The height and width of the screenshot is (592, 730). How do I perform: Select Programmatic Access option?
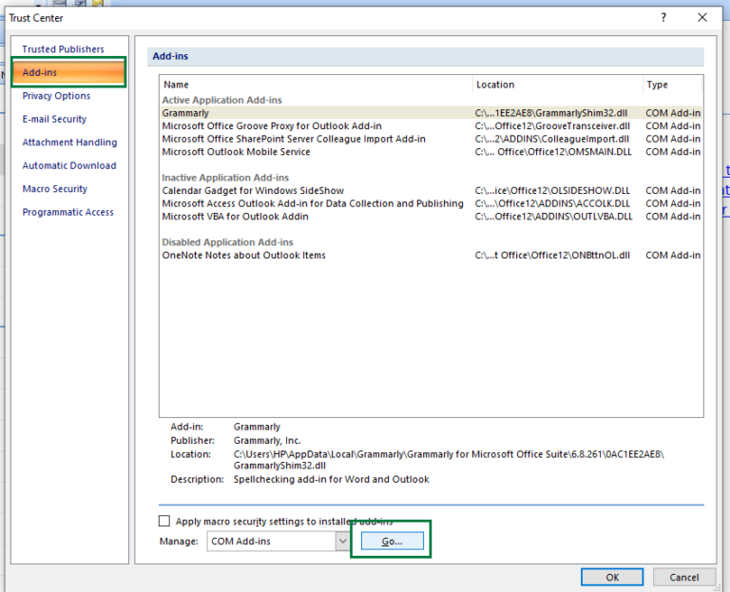[68, 213]
